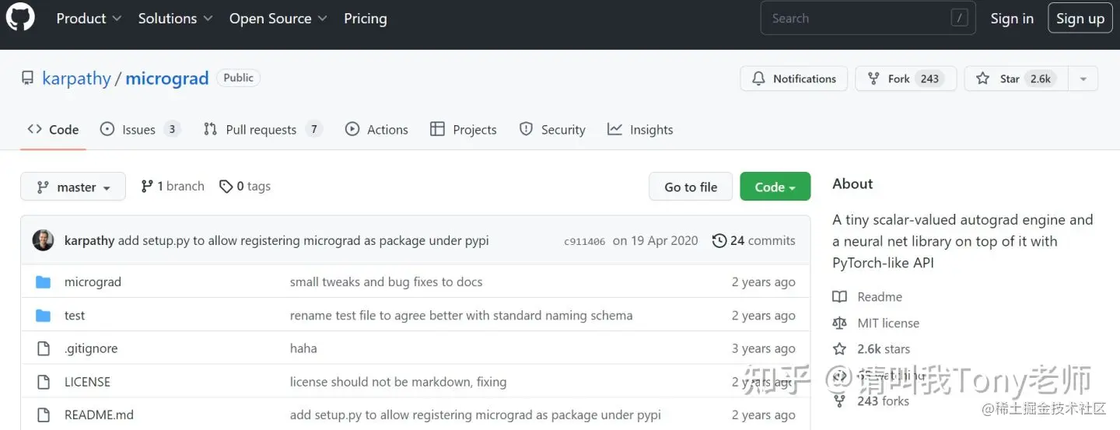Image resolution: width=1120 pixels, height=430 pixels.
Task: Click the karpathy avatar thumbnail
Action: click(43, 240)
